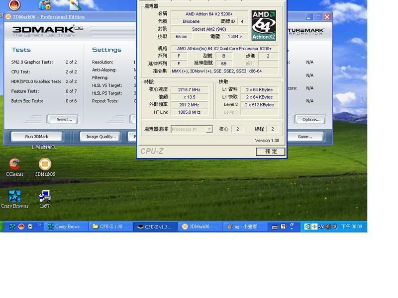398x298 pixels.
Task: Expand the Processor #1 selection dropdown
Action: 209,129
